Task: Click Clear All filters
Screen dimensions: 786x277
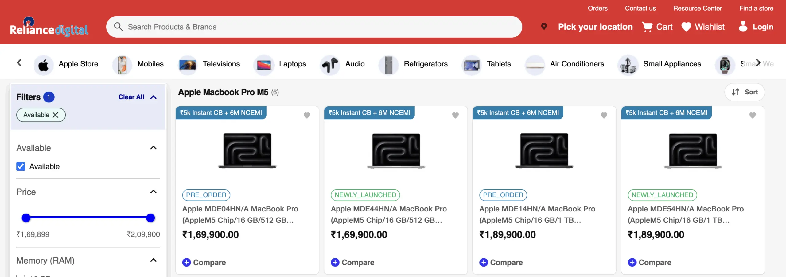Action: pyautogui.click(x=131, y=97)
